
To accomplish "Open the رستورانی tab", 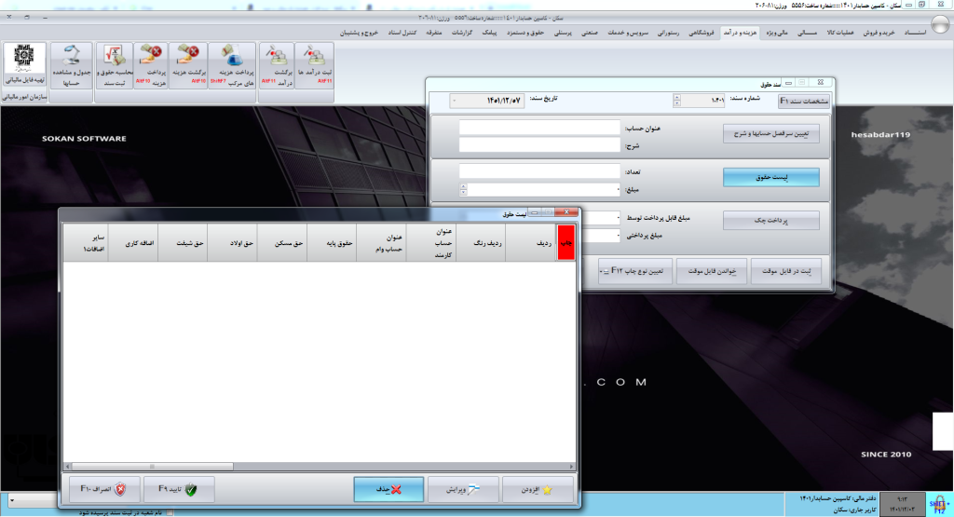I will (668, 33).
